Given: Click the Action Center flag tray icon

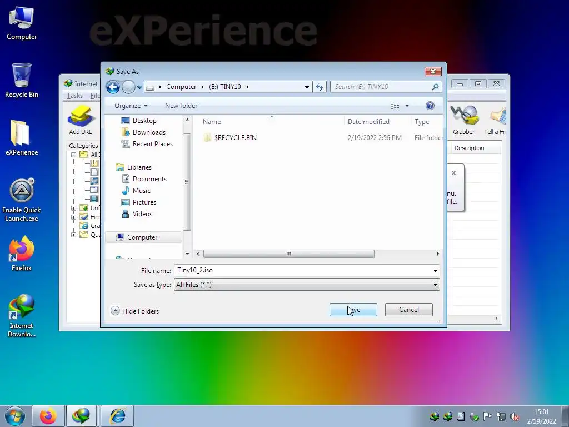Looking at the screenshot, I should click(488, 416).
